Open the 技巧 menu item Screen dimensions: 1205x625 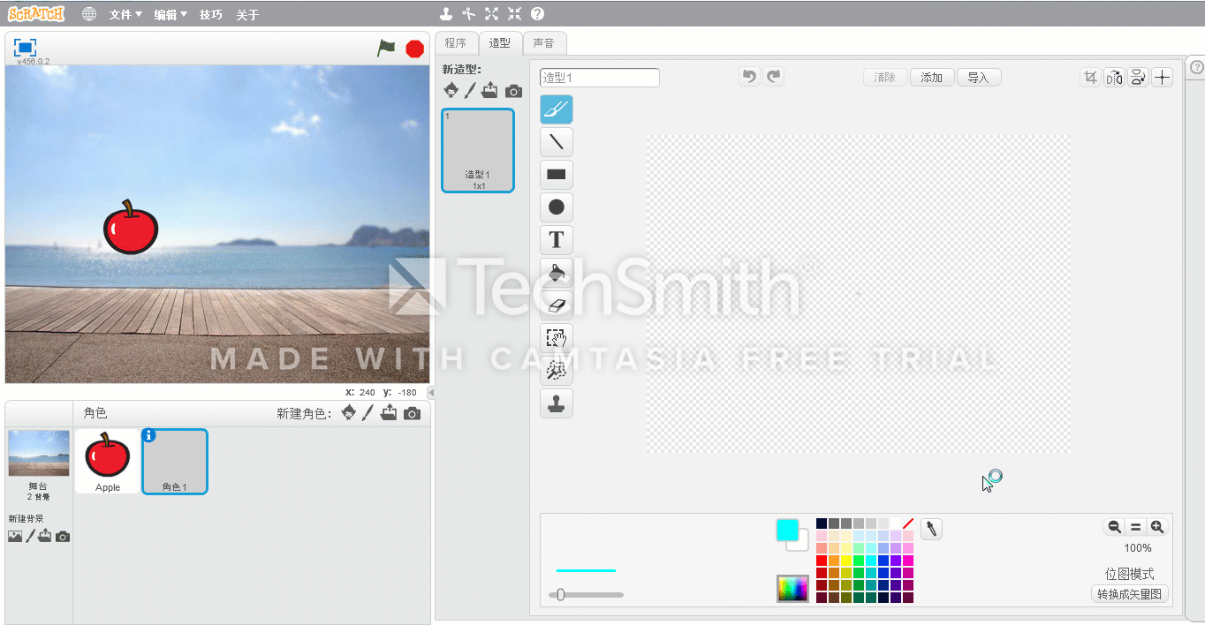(x=211, y=14)
